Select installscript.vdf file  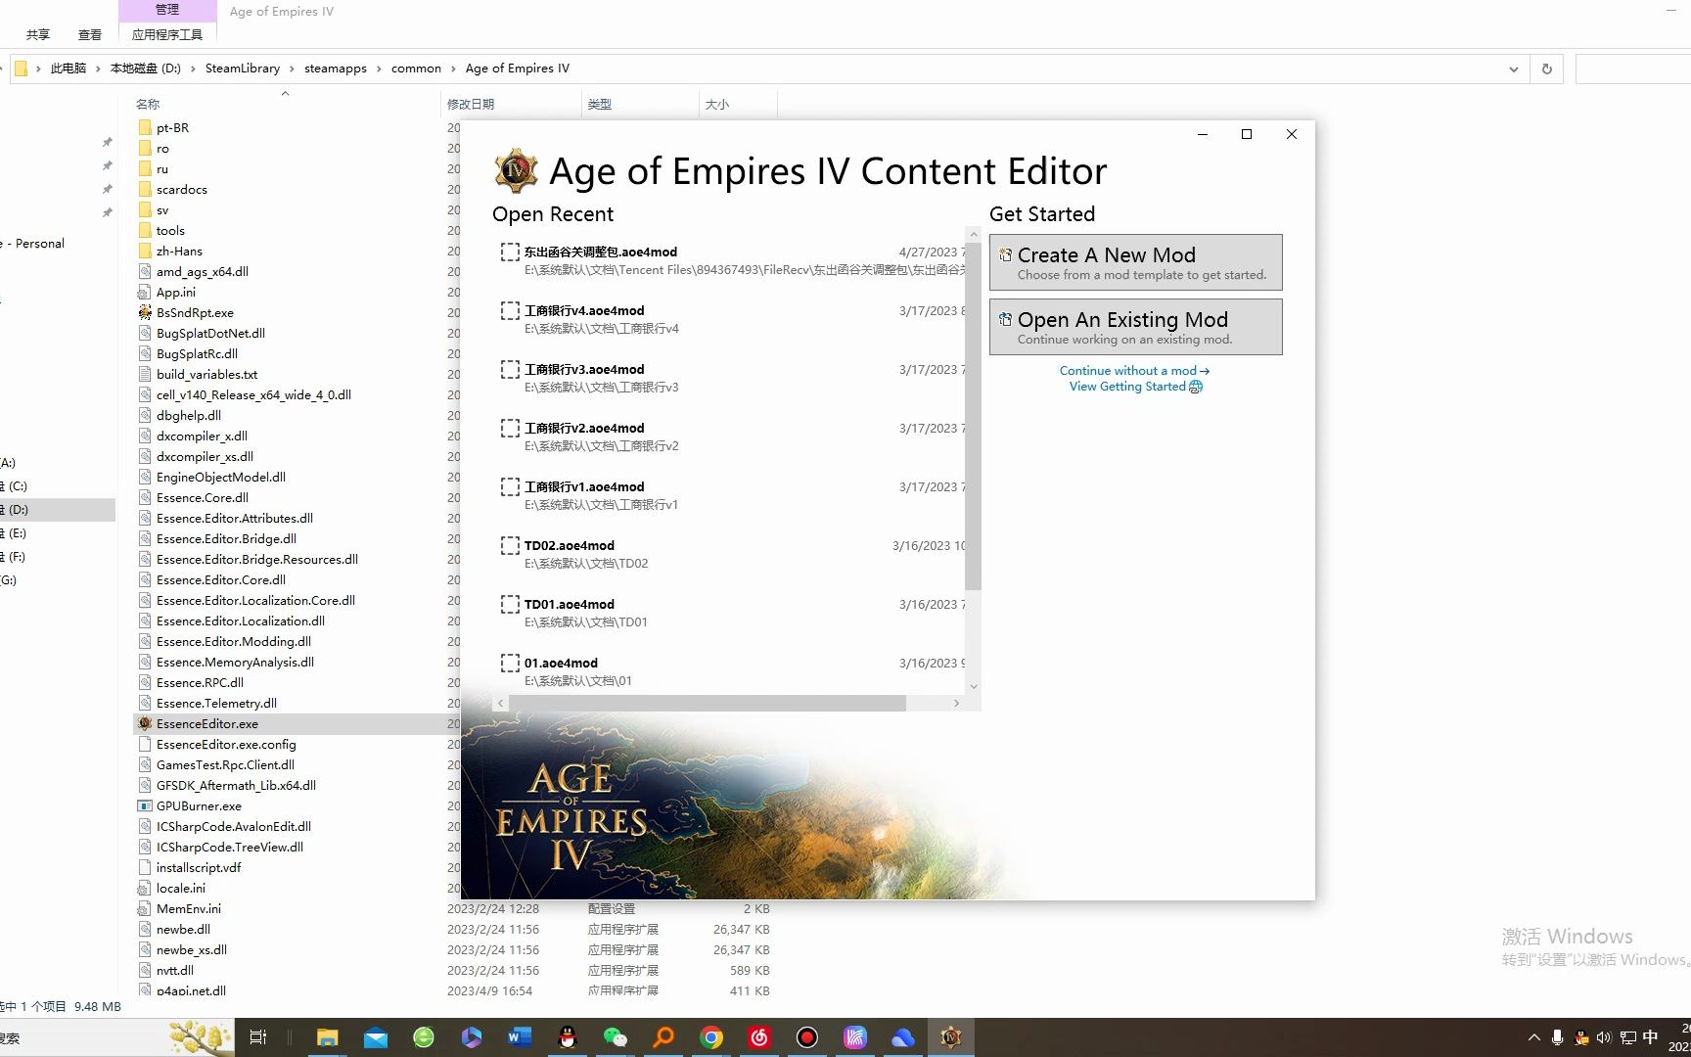click(x=199, y=868)
